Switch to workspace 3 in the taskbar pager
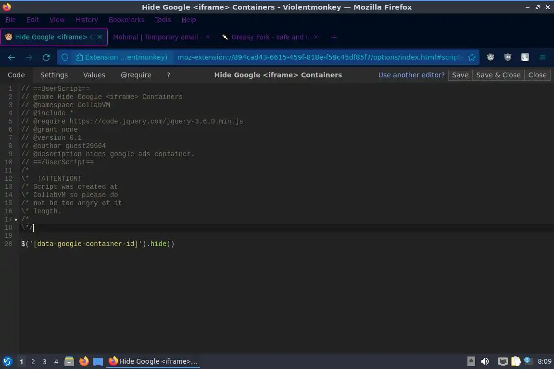The image size is (554, 369). pos(45,362)
